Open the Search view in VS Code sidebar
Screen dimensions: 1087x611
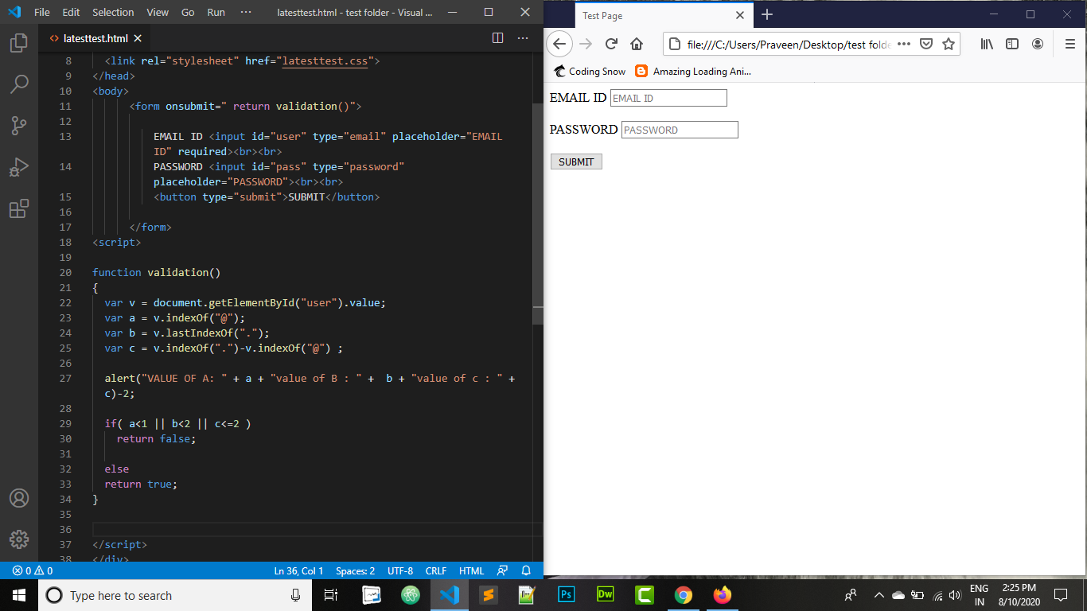pyautogui.click(x=19, y=84)
